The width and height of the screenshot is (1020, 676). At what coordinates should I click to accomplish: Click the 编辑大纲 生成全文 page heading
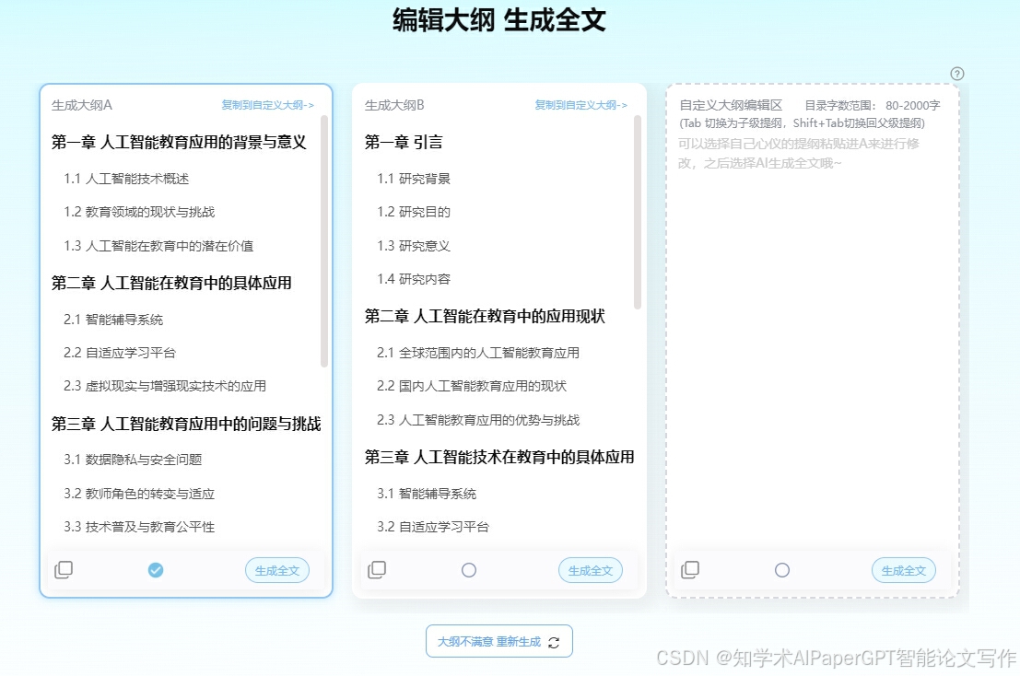tap(498, 20)
